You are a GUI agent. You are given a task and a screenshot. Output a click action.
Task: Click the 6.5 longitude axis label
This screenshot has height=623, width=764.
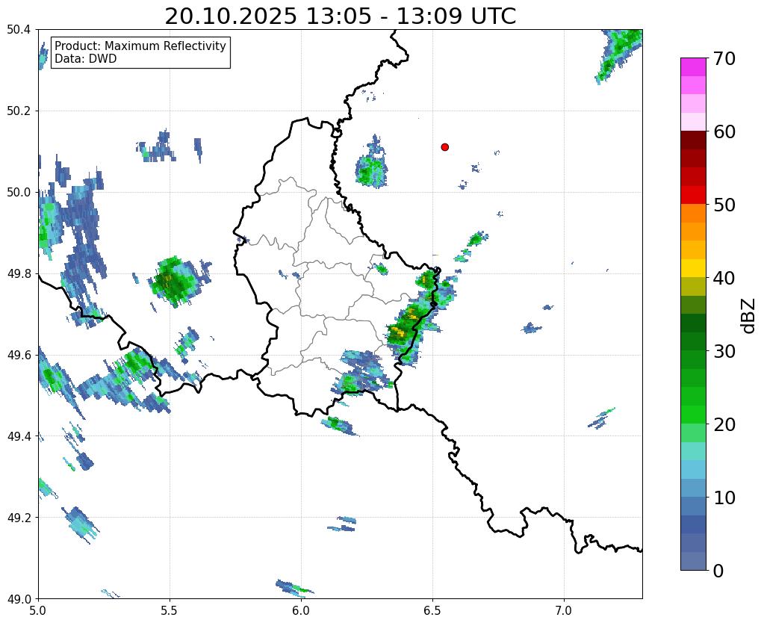[432, 610]
